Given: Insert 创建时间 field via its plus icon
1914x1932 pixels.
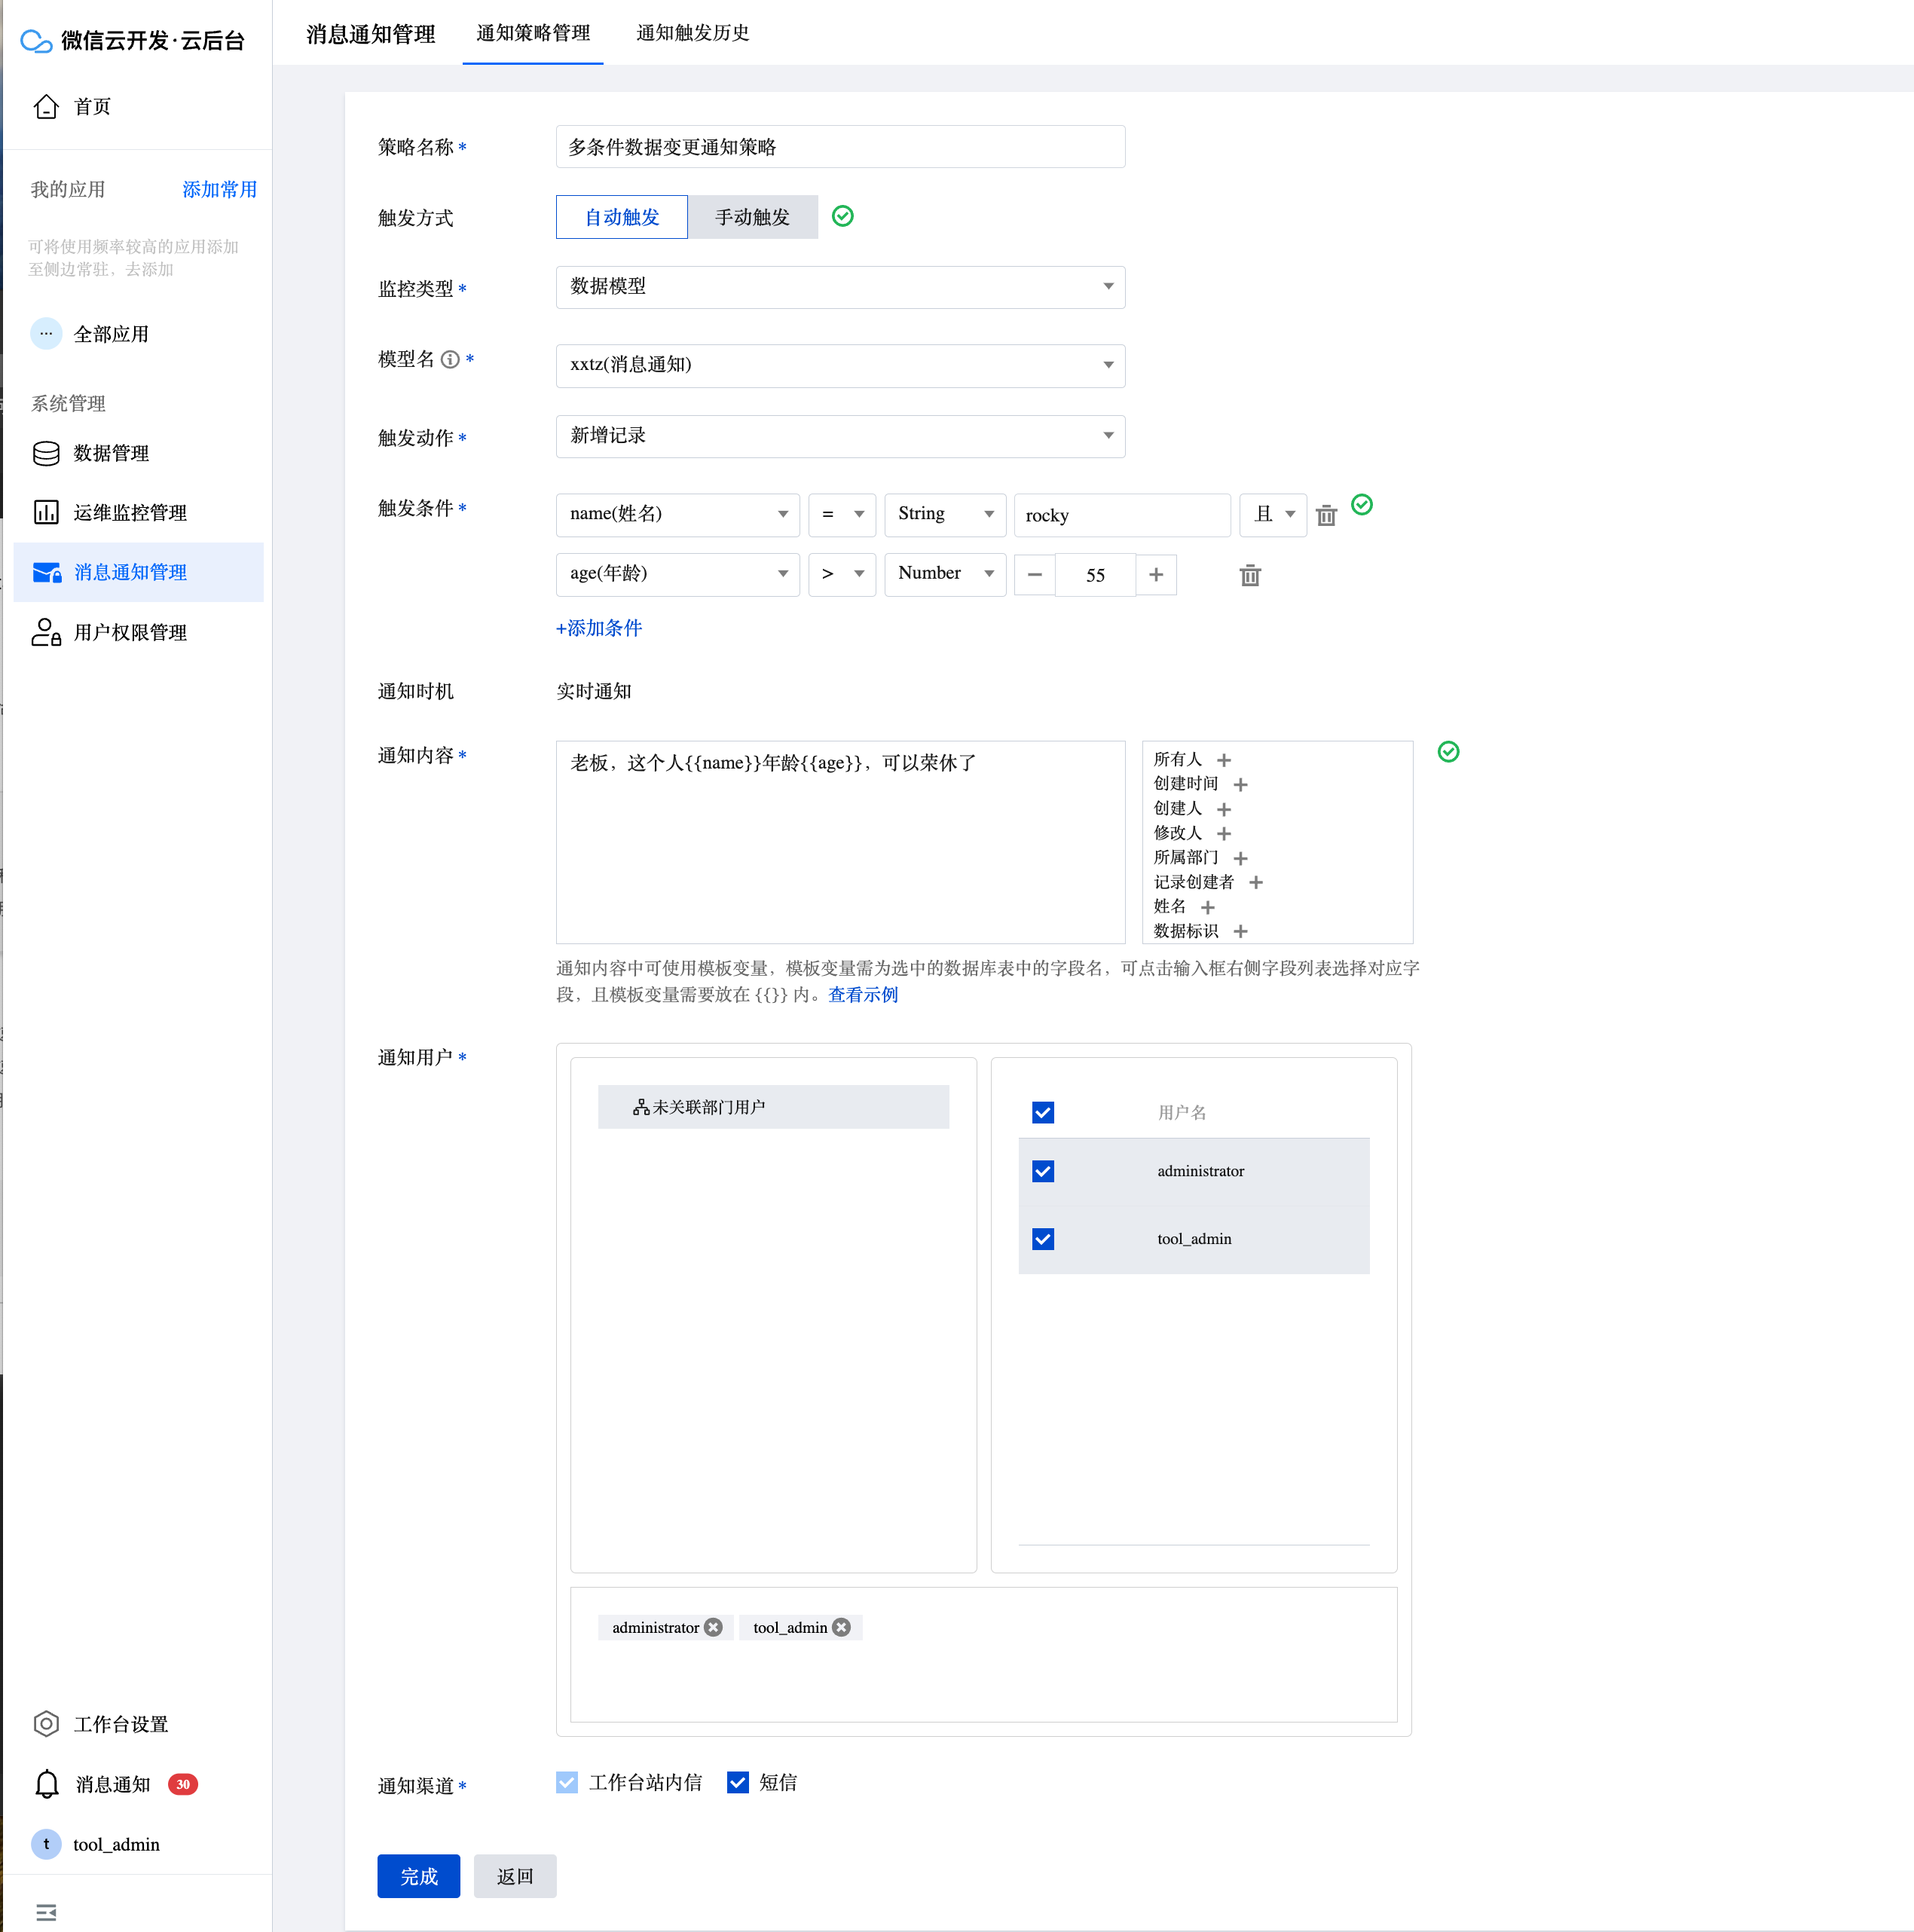Looking at the screenshot, I should [1240, 784].
